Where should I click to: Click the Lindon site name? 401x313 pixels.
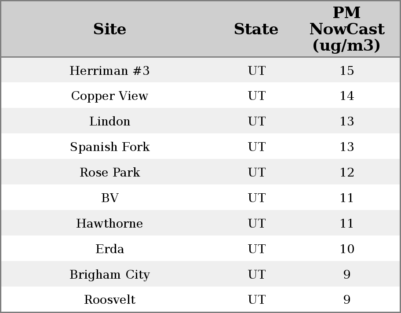click(109, 122)
